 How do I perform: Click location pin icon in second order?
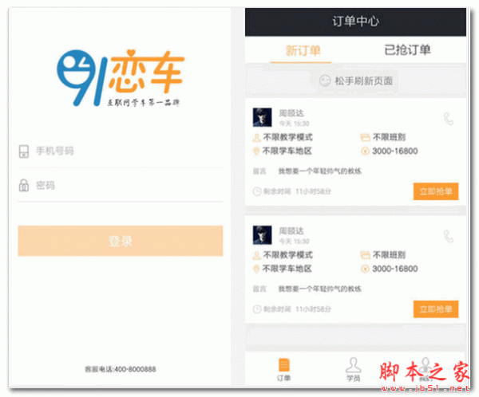coord(256,269)
